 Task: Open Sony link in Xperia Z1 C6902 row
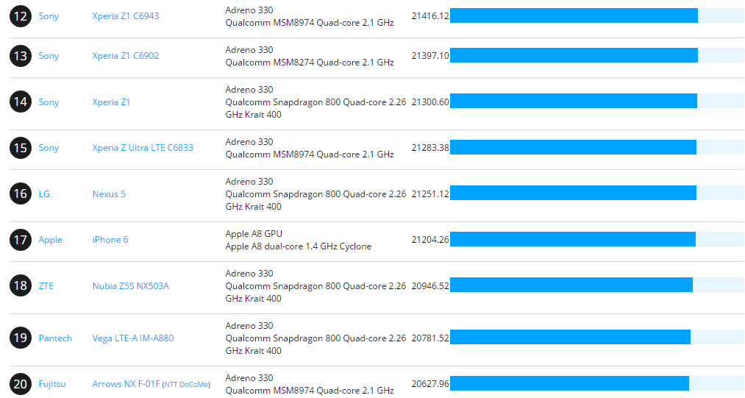49,56
